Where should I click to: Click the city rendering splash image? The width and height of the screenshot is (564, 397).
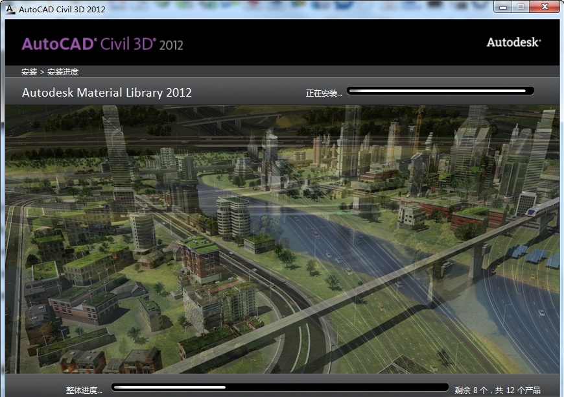(x=282, y=239)
